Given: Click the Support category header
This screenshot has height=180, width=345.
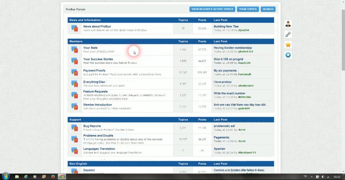Looking at the screenshot, I should click(75, 119).
